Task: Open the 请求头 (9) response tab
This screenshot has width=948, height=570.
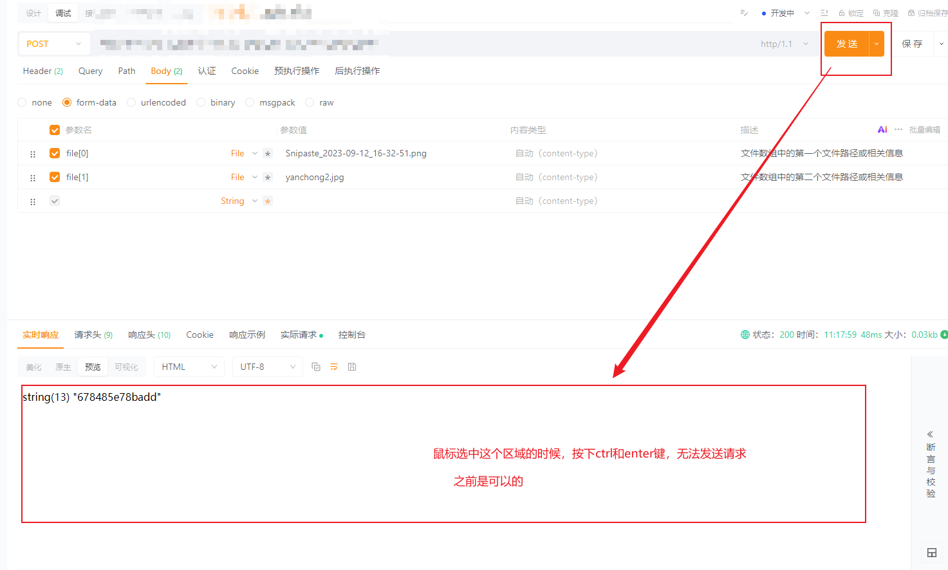Action: (x=93, y=335)
